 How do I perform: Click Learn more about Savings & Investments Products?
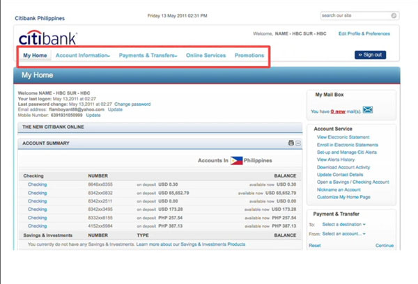click(191, 244)
